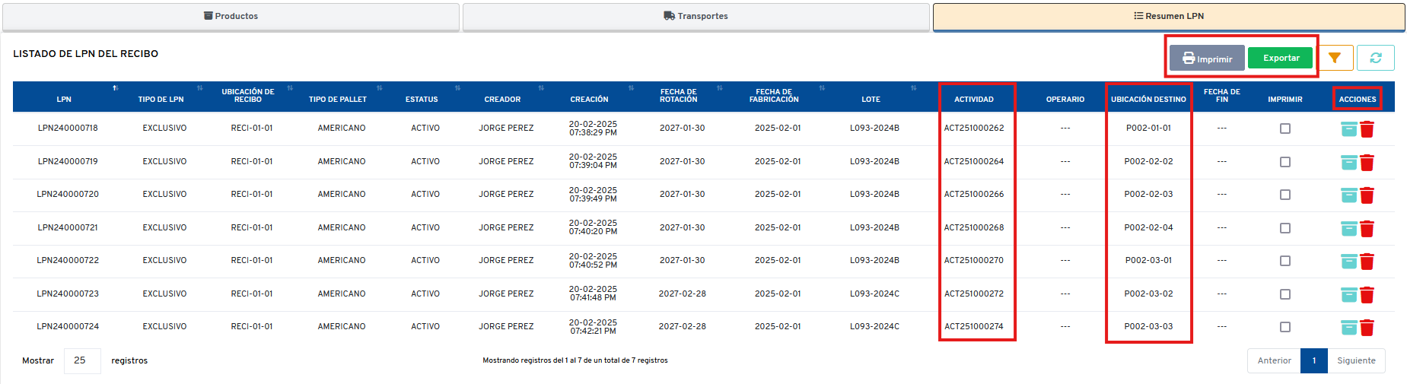
Task: Check the print checkbox for LPN240000718
Action: click(1285, 129)
